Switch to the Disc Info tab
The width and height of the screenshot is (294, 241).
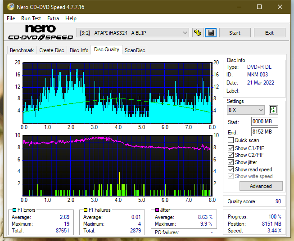pos(79,50)
